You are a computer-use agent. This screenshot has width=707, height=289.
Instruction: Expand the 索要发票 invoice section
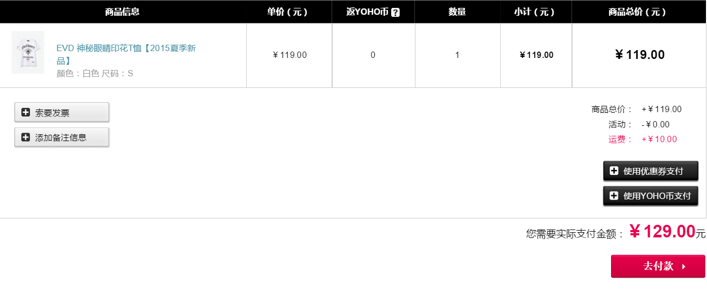click(x=62, y=112)
